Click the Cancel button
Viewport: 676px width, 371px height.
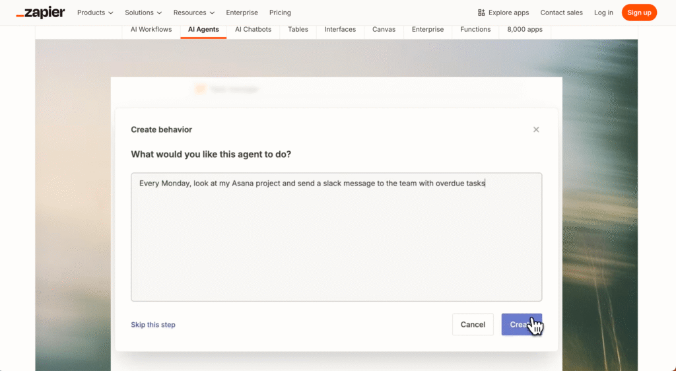473,325
